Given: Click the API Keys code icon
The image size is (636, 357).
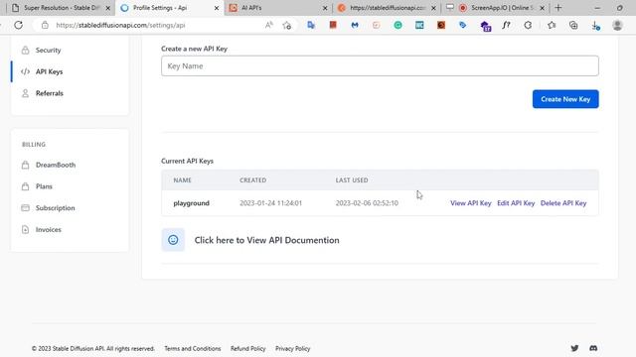Looking at the screenshot, I should coord(25,71).
